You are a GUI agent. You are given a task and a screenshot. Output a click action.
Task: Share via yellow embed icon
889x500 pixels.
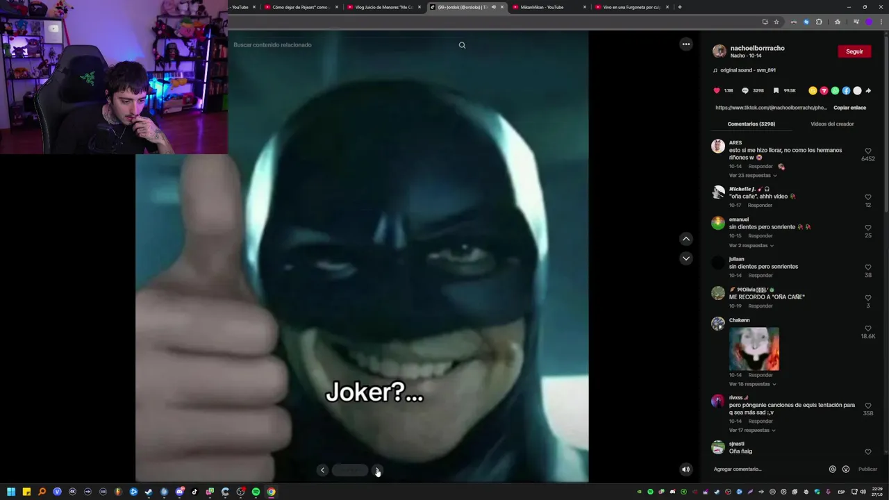tap(813, 90)
